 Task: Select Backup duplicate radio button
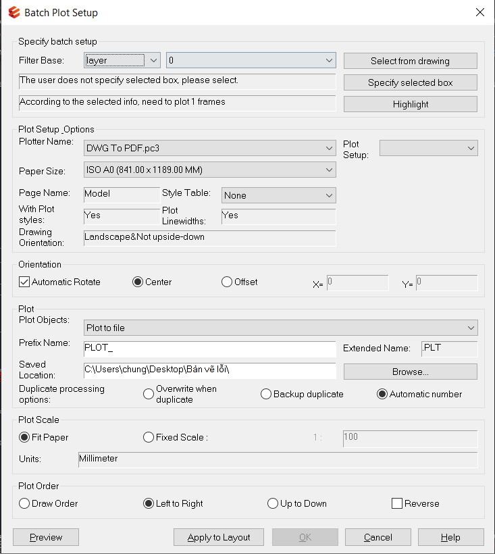pos(266,394)
